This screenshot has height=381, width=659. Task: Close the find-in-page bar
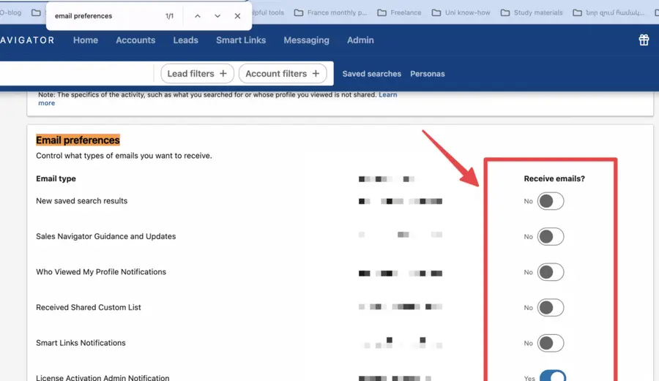tap(237, 16)
